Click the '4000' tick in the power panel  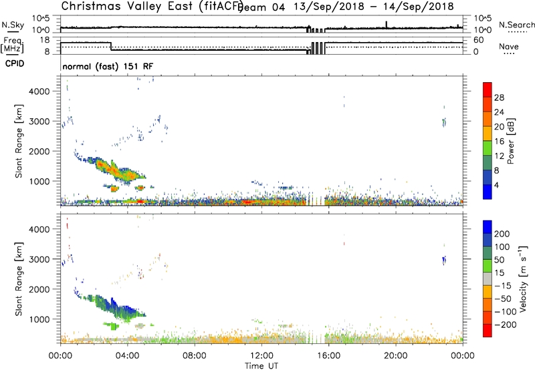(x=39, y=91)
